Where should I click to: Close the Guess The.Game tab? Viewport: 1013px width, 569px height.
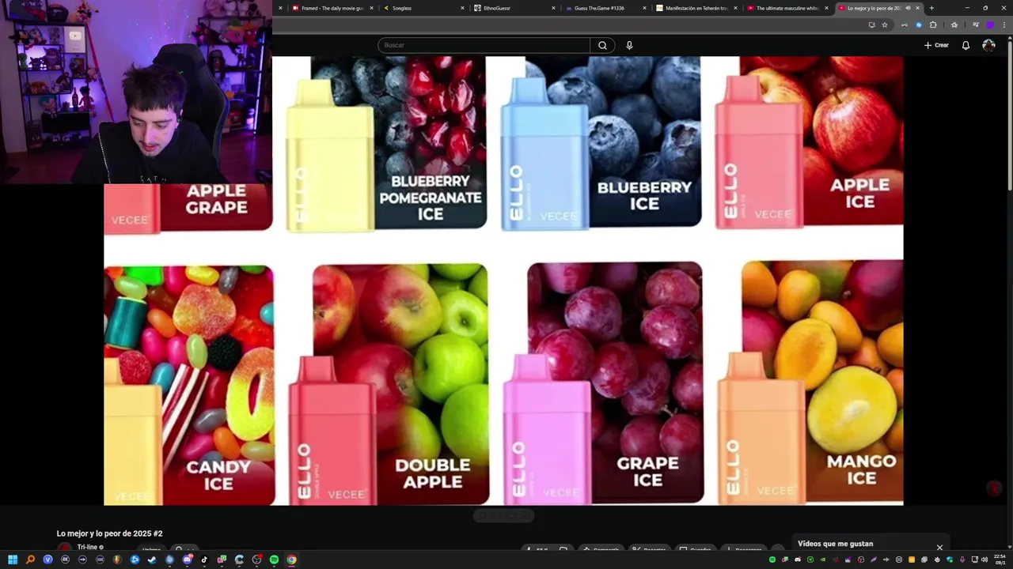coord(645,8)
